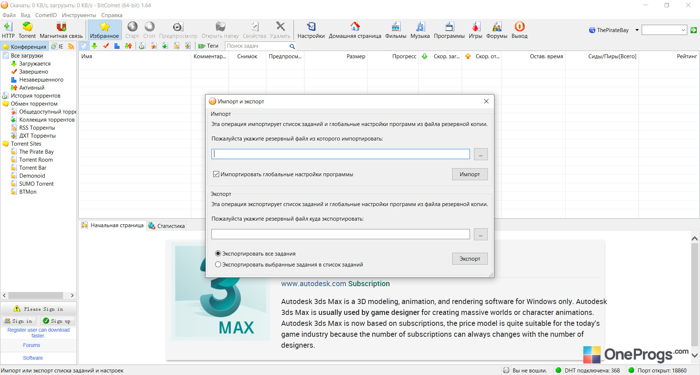Click the torrent history clock icon in toolbar
This screenshot has height=375, width=700.
[x=142, y=46]
